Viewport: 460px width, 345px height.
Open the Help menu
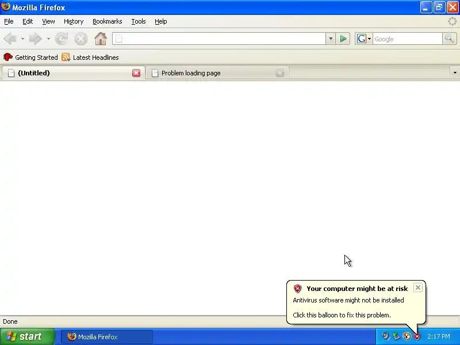[161, 21]
